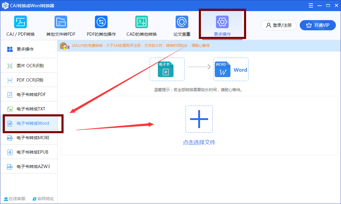Choose 电子书转成EPUB in sidebar
Viewport: 341px width, 204px height.
(29, 152)
